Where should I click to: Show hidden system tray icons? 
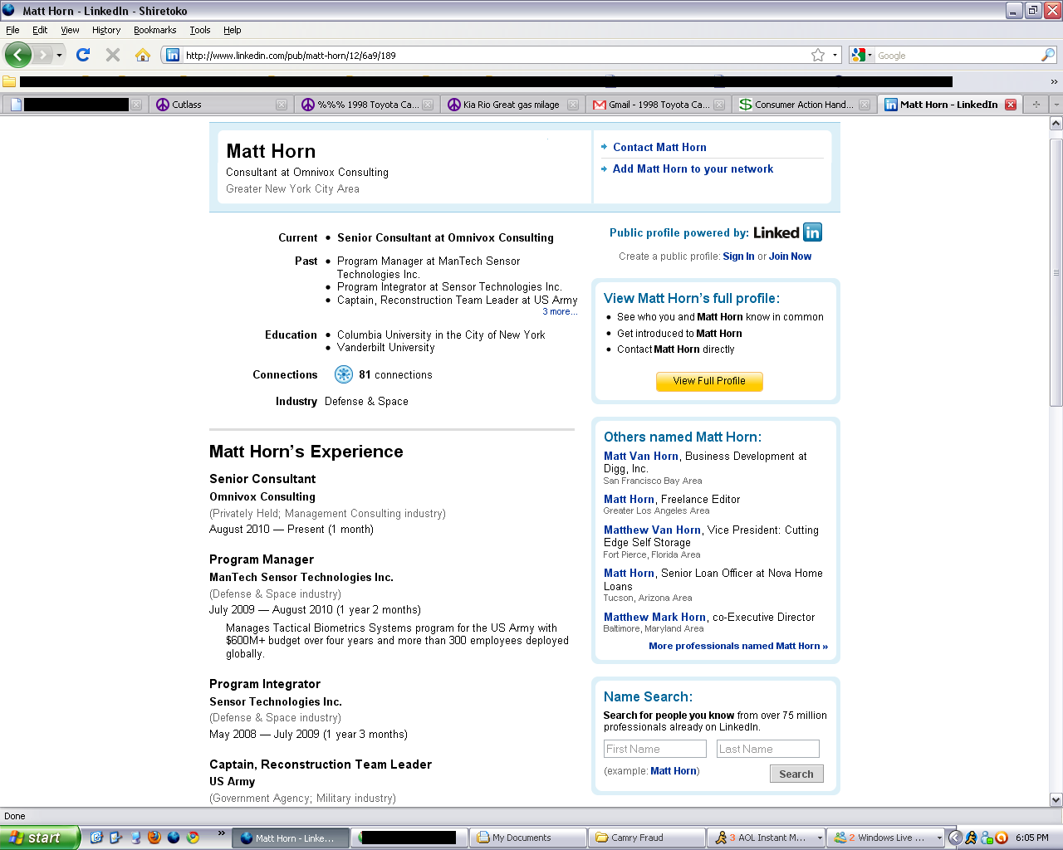coord(955,838)
